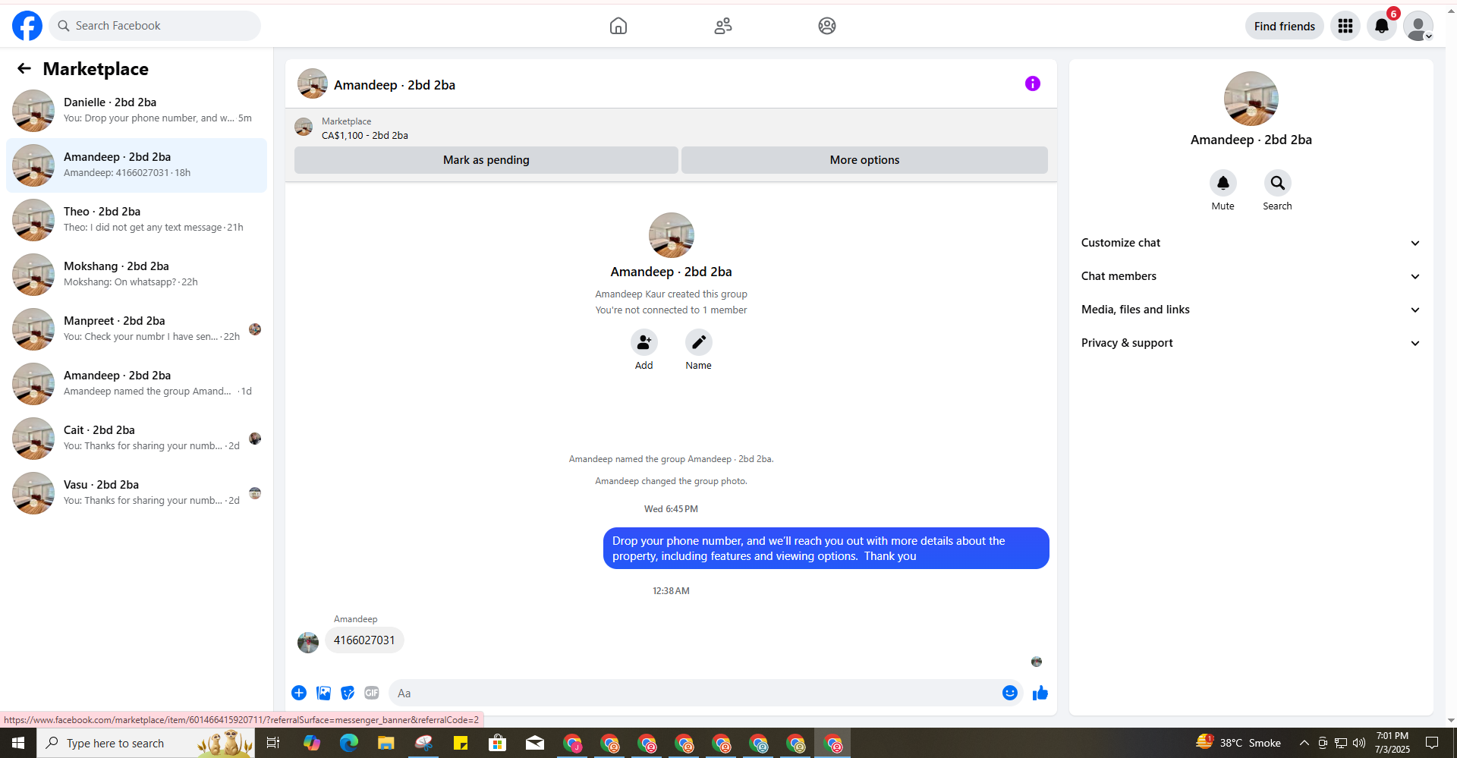The height and width of the screenshot is (758, 1457).
Task: Open File Explorer from the taskbar
Action: click(x=386, y=743)
